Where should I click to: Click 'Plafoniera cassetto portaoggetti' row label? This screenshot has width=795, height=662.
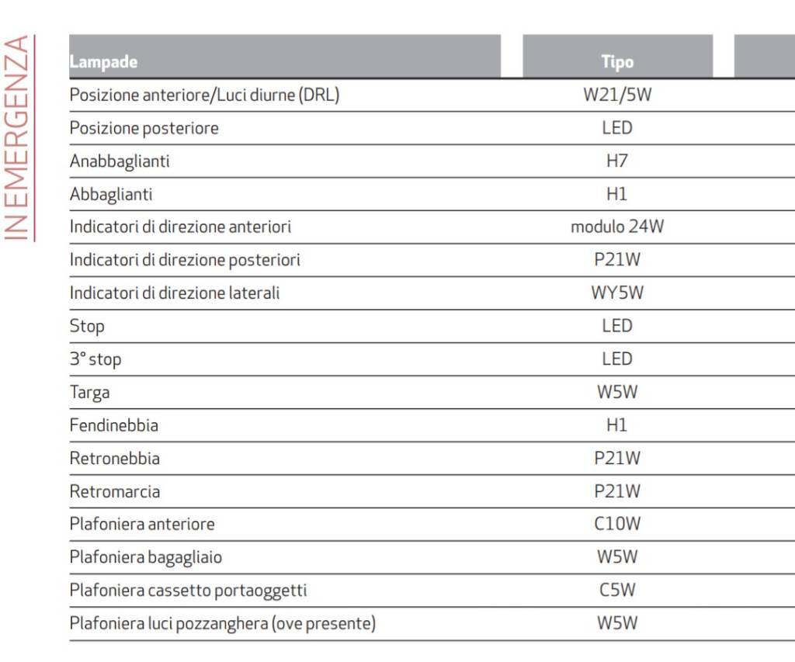click(189, 591)
